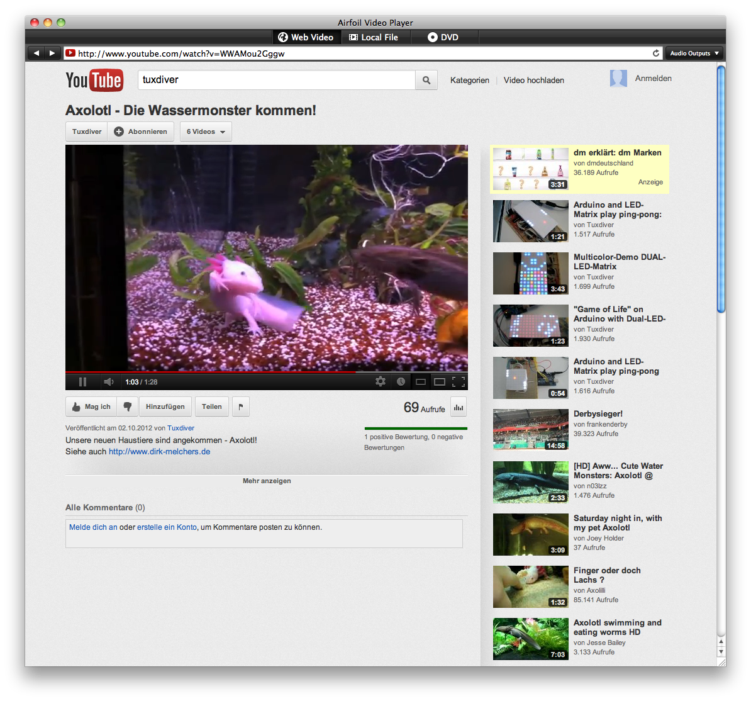Click the 69 Aufrufe view count

pyautogui.click(x=425, y=407)
